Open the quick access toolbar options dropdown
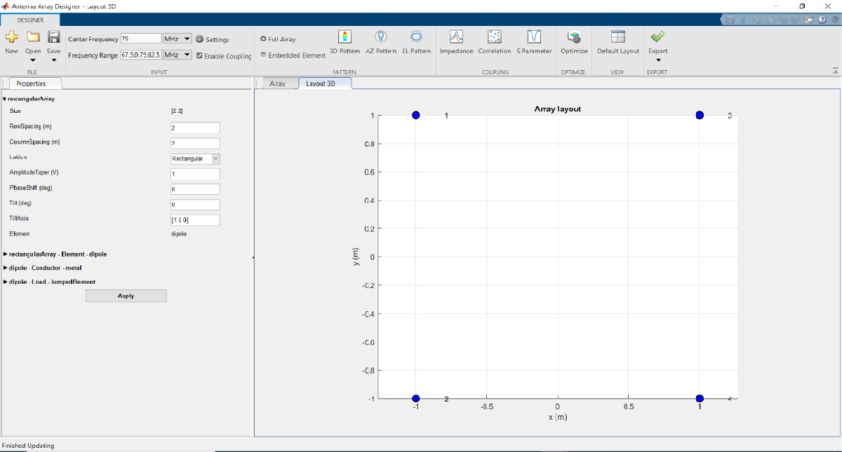The image size is (842, 452). [835, 20]
